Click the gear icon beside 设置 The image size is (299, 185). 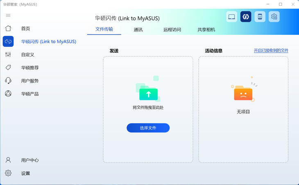click(x=8, y=173)
